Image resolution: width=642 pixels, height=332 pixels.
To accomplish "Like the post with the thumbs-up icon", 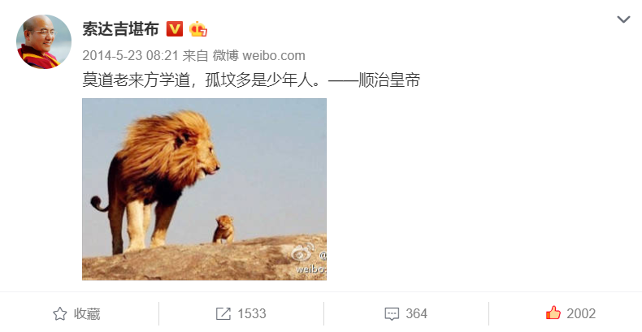I will (553, 313).
